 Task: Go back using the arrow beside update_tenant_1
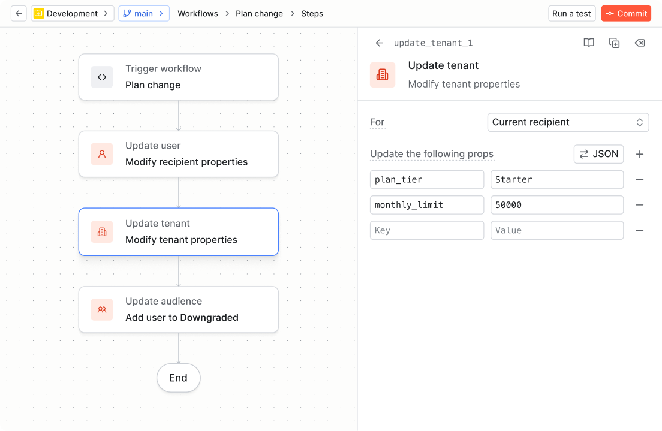pyautogui.click(x=379, y=43)
